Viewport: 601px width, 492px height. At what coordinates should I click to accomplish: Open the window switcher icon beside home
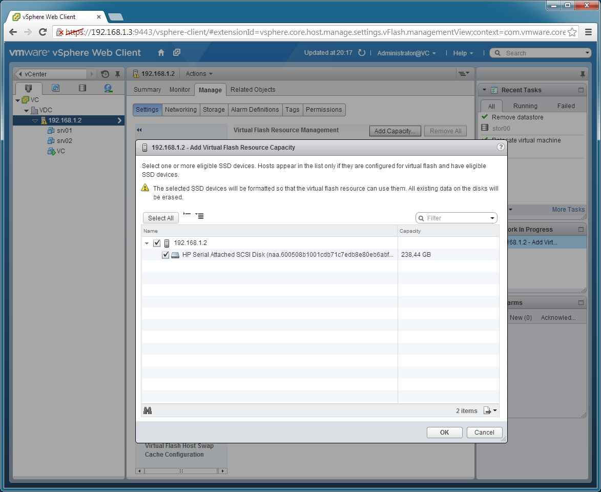(x=176, y=53)
